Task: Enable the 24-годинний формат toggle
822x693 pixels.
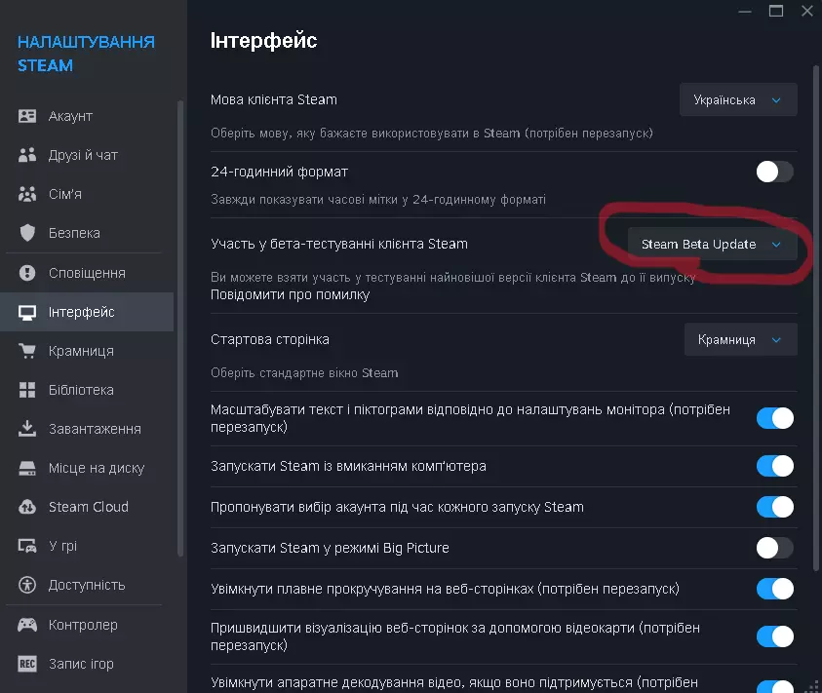Action: point(774,173)
